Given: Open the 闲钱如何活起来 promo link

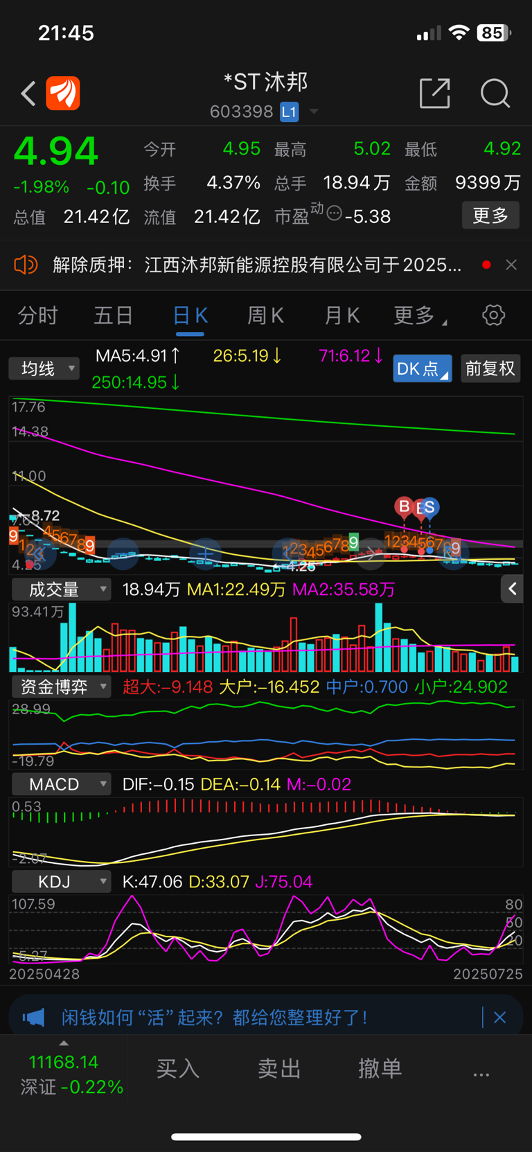Looking at the screenshot, I should [x=215, y=1018].
